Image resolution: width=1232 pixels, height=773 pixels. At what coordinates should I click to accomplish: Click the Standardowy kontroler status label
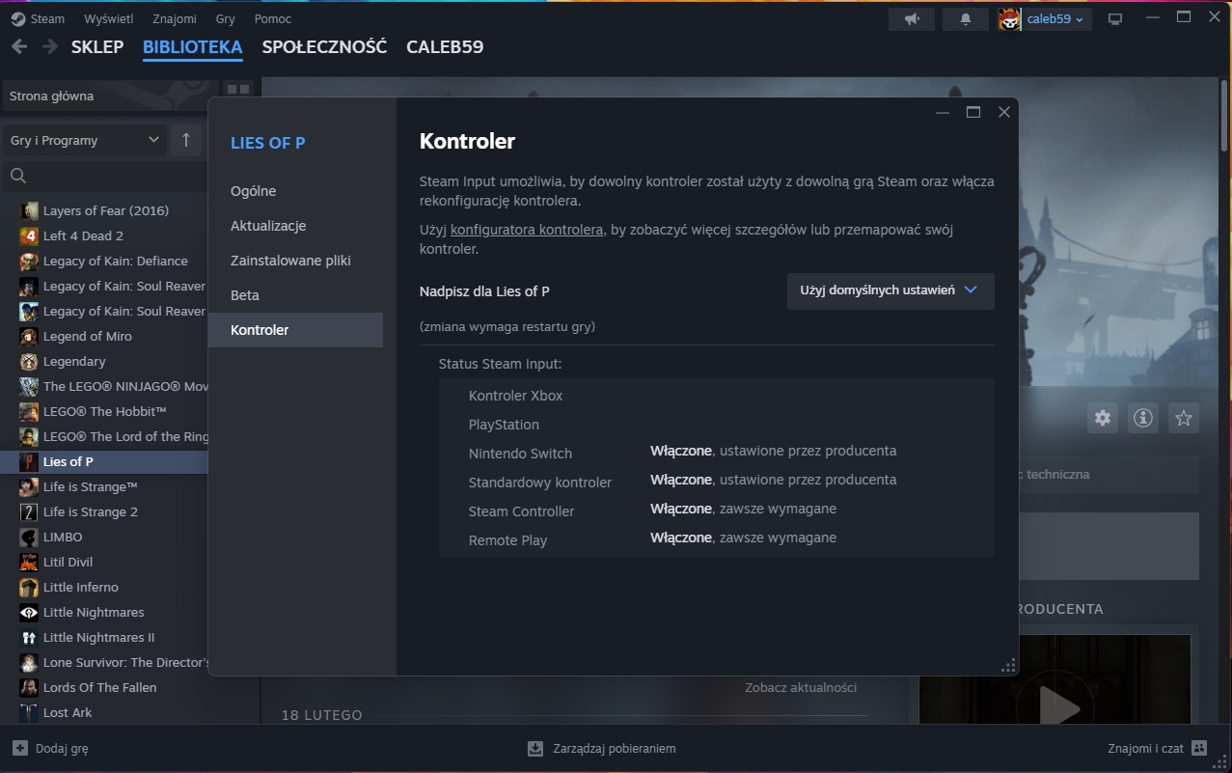540,483
